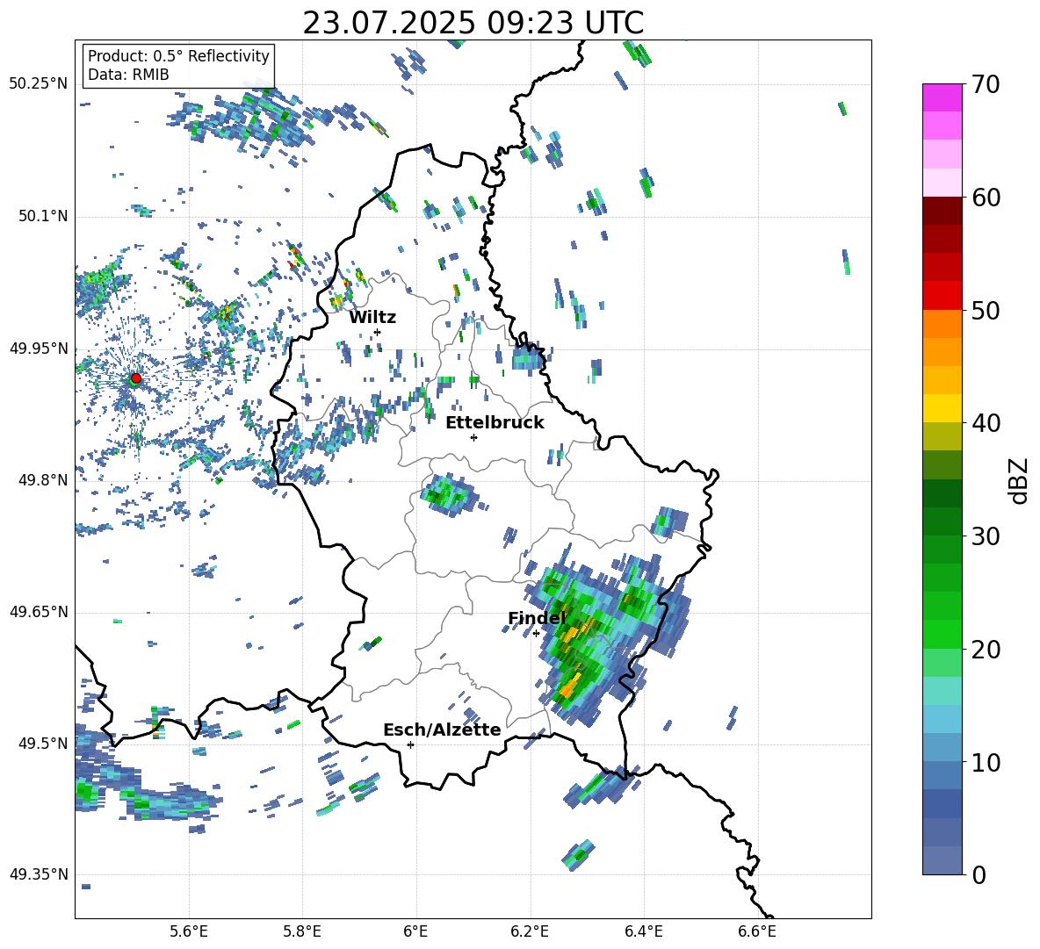Click the 50 tick on the colorbar
The image size is (1040, 949).
[x=985, y=310]
